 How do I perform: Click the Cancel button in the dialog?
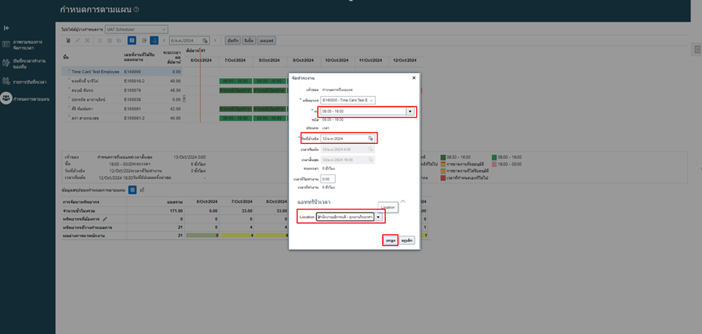click(x=407, y=241)
